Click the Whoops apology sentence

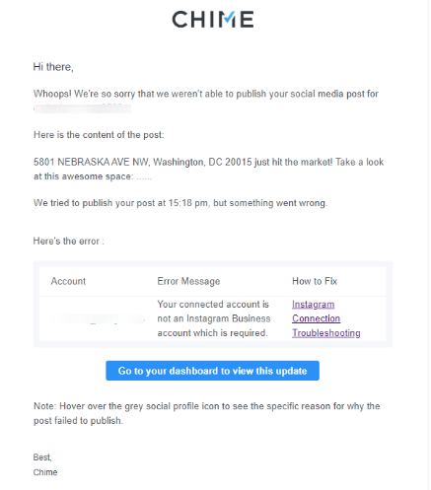pos(206,94)
